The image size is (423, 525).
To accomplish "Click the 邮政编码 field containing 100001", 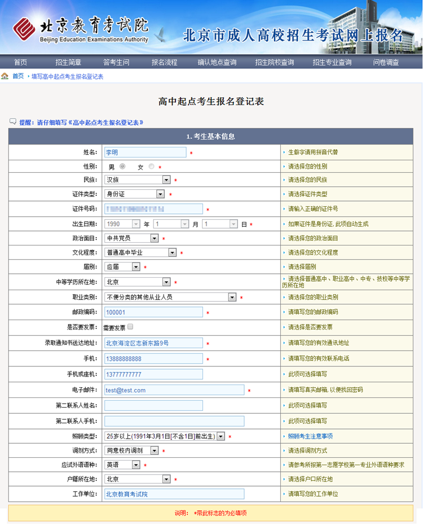I will (x=153, y=312).
